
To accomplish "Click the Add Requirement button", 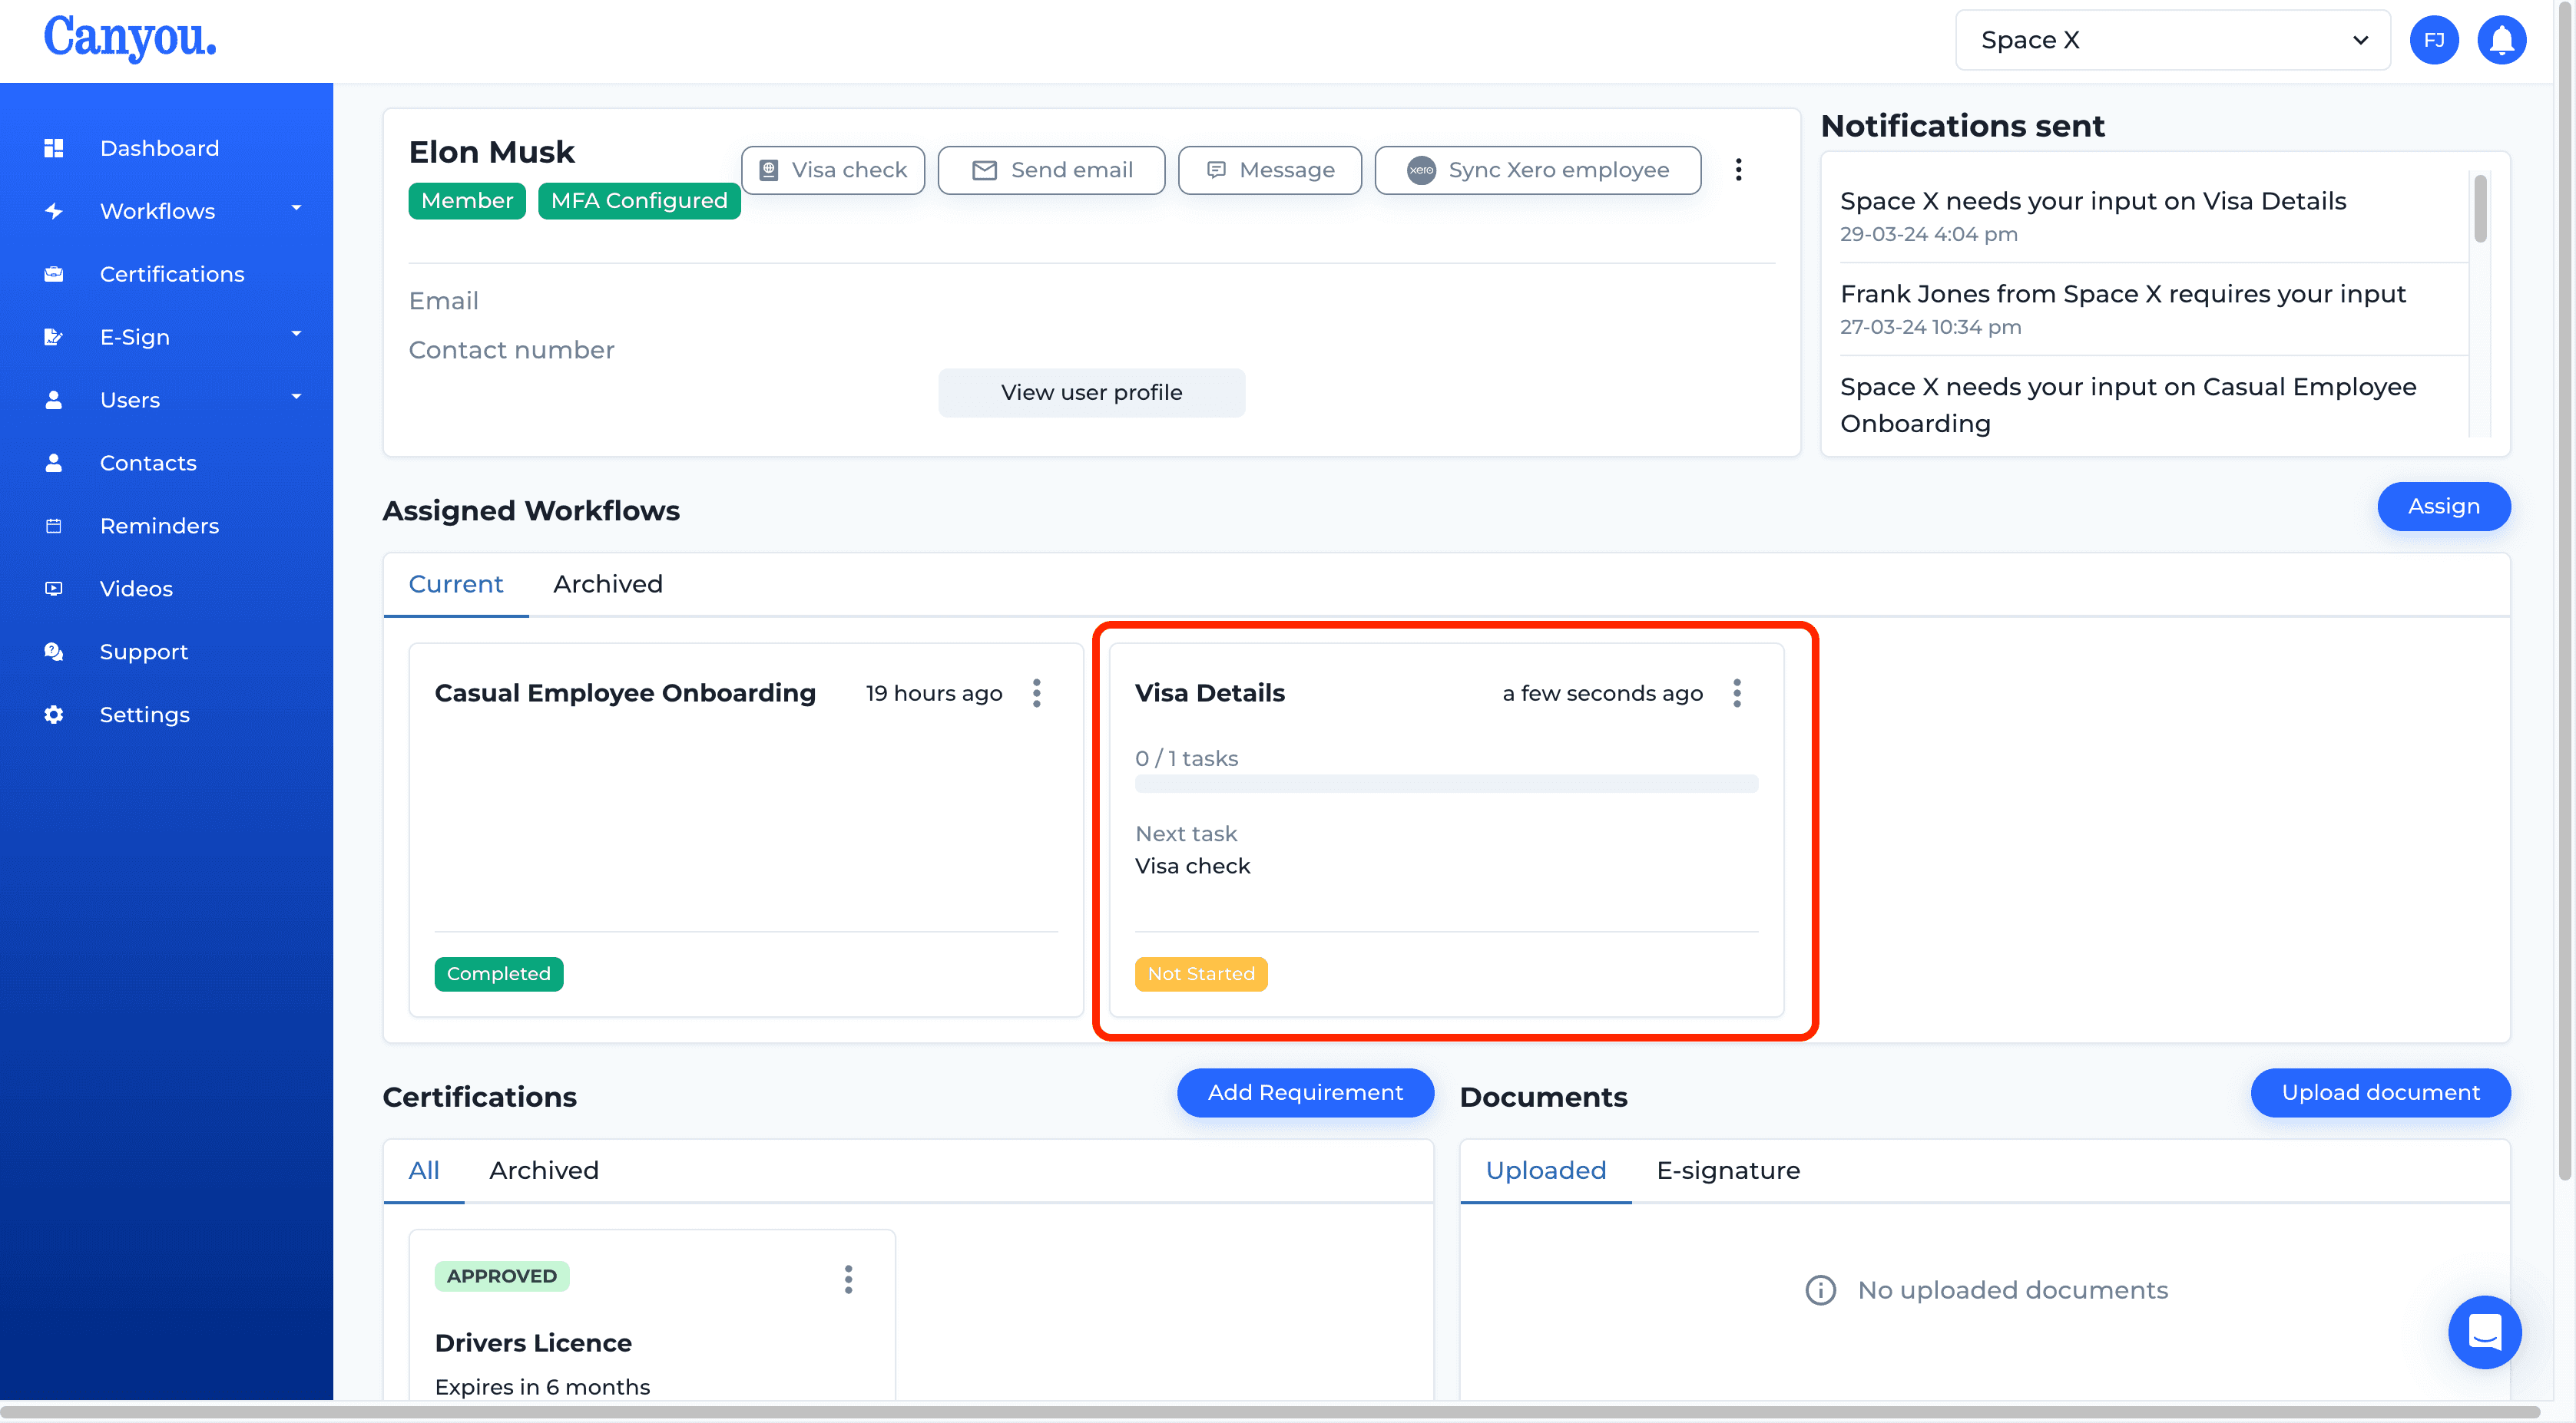I will coord(1306,1093).
